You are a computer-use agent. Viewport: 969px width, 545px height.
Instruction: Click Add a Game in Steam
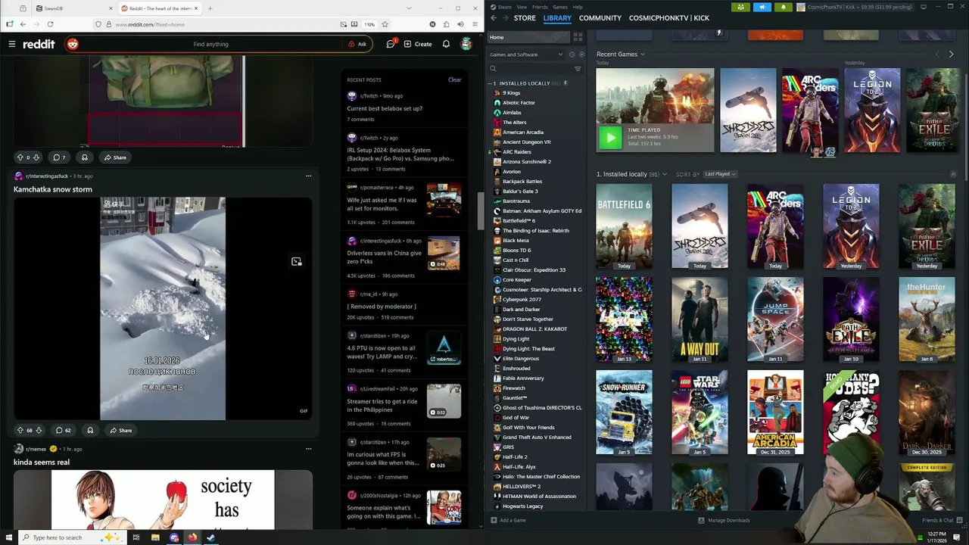(508, 520)
